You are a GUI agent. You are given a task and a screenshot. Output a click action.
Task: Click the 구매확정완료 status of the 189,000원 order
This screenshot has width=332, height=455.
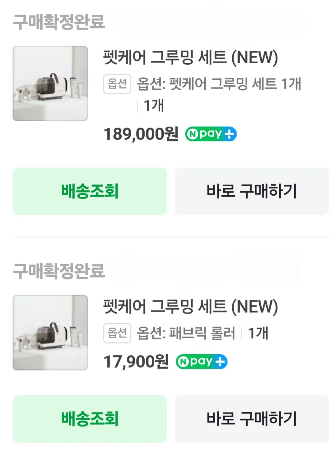tap(59, 22)
